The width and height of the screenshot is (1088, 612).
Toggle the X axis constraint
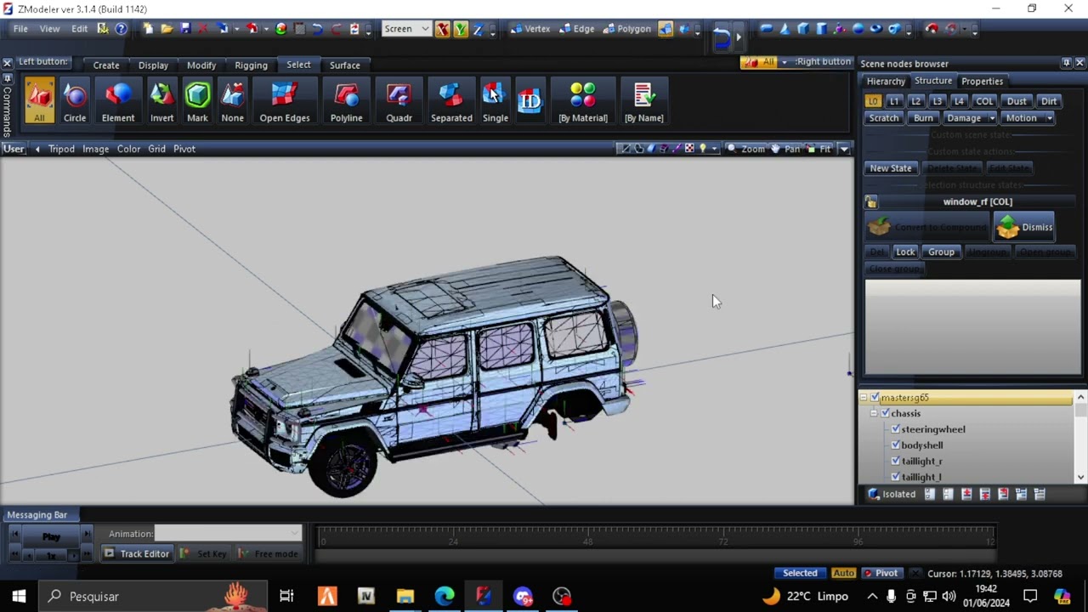pyautogui.click(x=442, y=29)
